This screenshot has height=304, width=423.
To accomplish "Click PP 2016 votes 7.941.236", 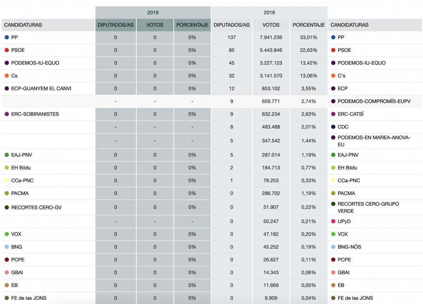I will 271,38.
